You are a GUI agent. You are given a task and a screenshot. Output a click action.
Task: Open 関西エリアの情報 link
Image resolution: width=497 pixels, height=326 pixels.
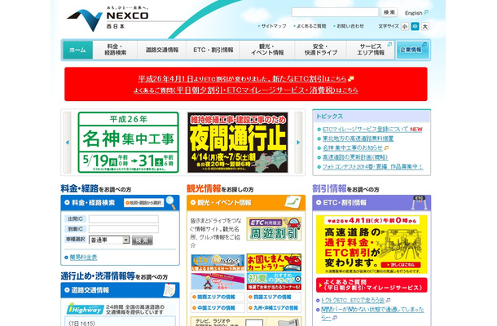[216, 297]
